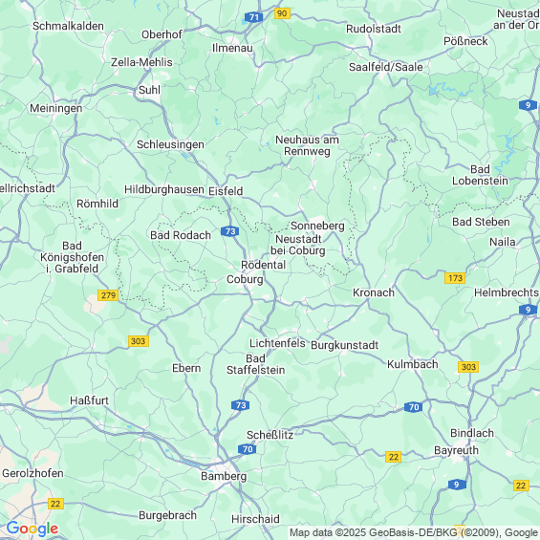The height and width of the screenshot is (540, 540).
Task: Click the yellow 173 road shield near Naila
Action: pos(455,278)
